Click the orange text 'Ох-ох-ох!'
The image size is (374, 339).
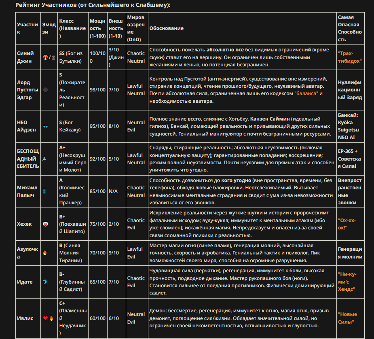coord(347,224)
